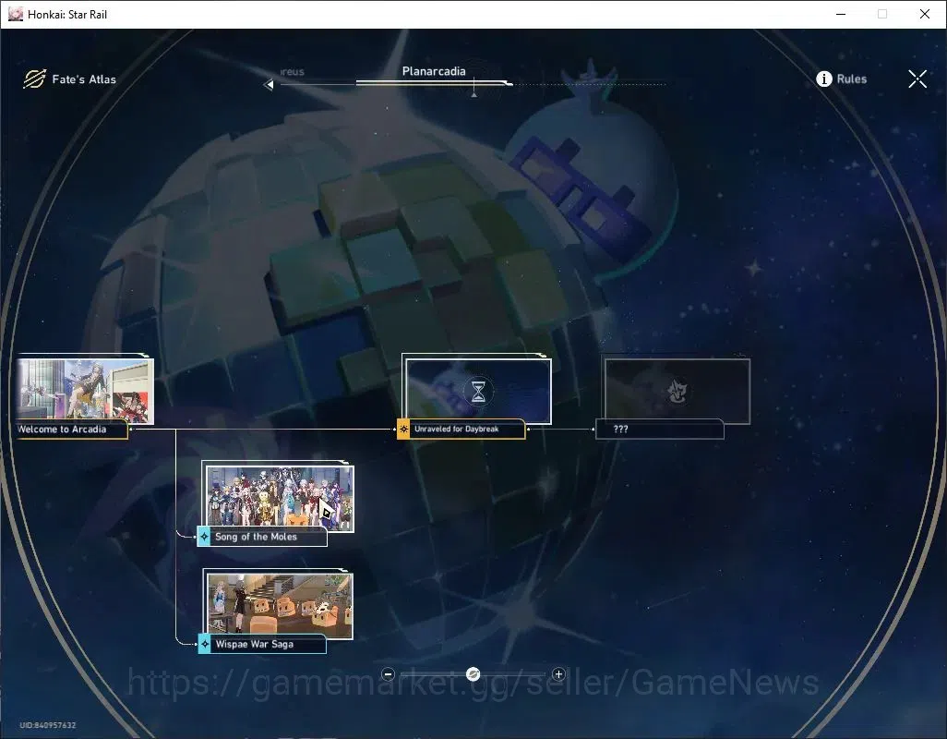Screen dimensions: 947x739
Task: Click the UID number in the corner
Action: [48, 725]
